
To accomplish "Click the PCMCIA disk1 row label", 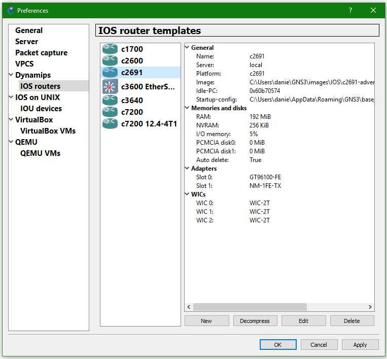I will point(216,151).
